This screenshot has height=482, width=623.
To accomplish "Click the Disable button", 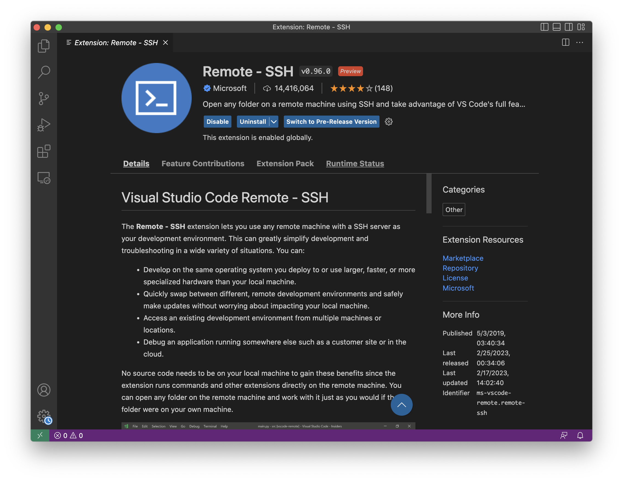I will click(x=217, y=122).
